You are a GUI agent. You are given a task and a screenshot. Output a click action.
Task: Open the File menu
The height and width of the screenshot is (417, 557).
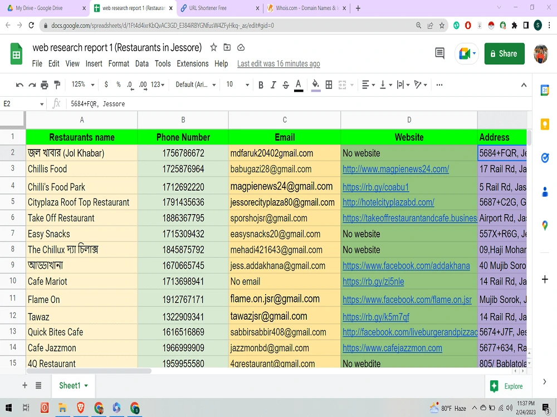click(37, 63)
